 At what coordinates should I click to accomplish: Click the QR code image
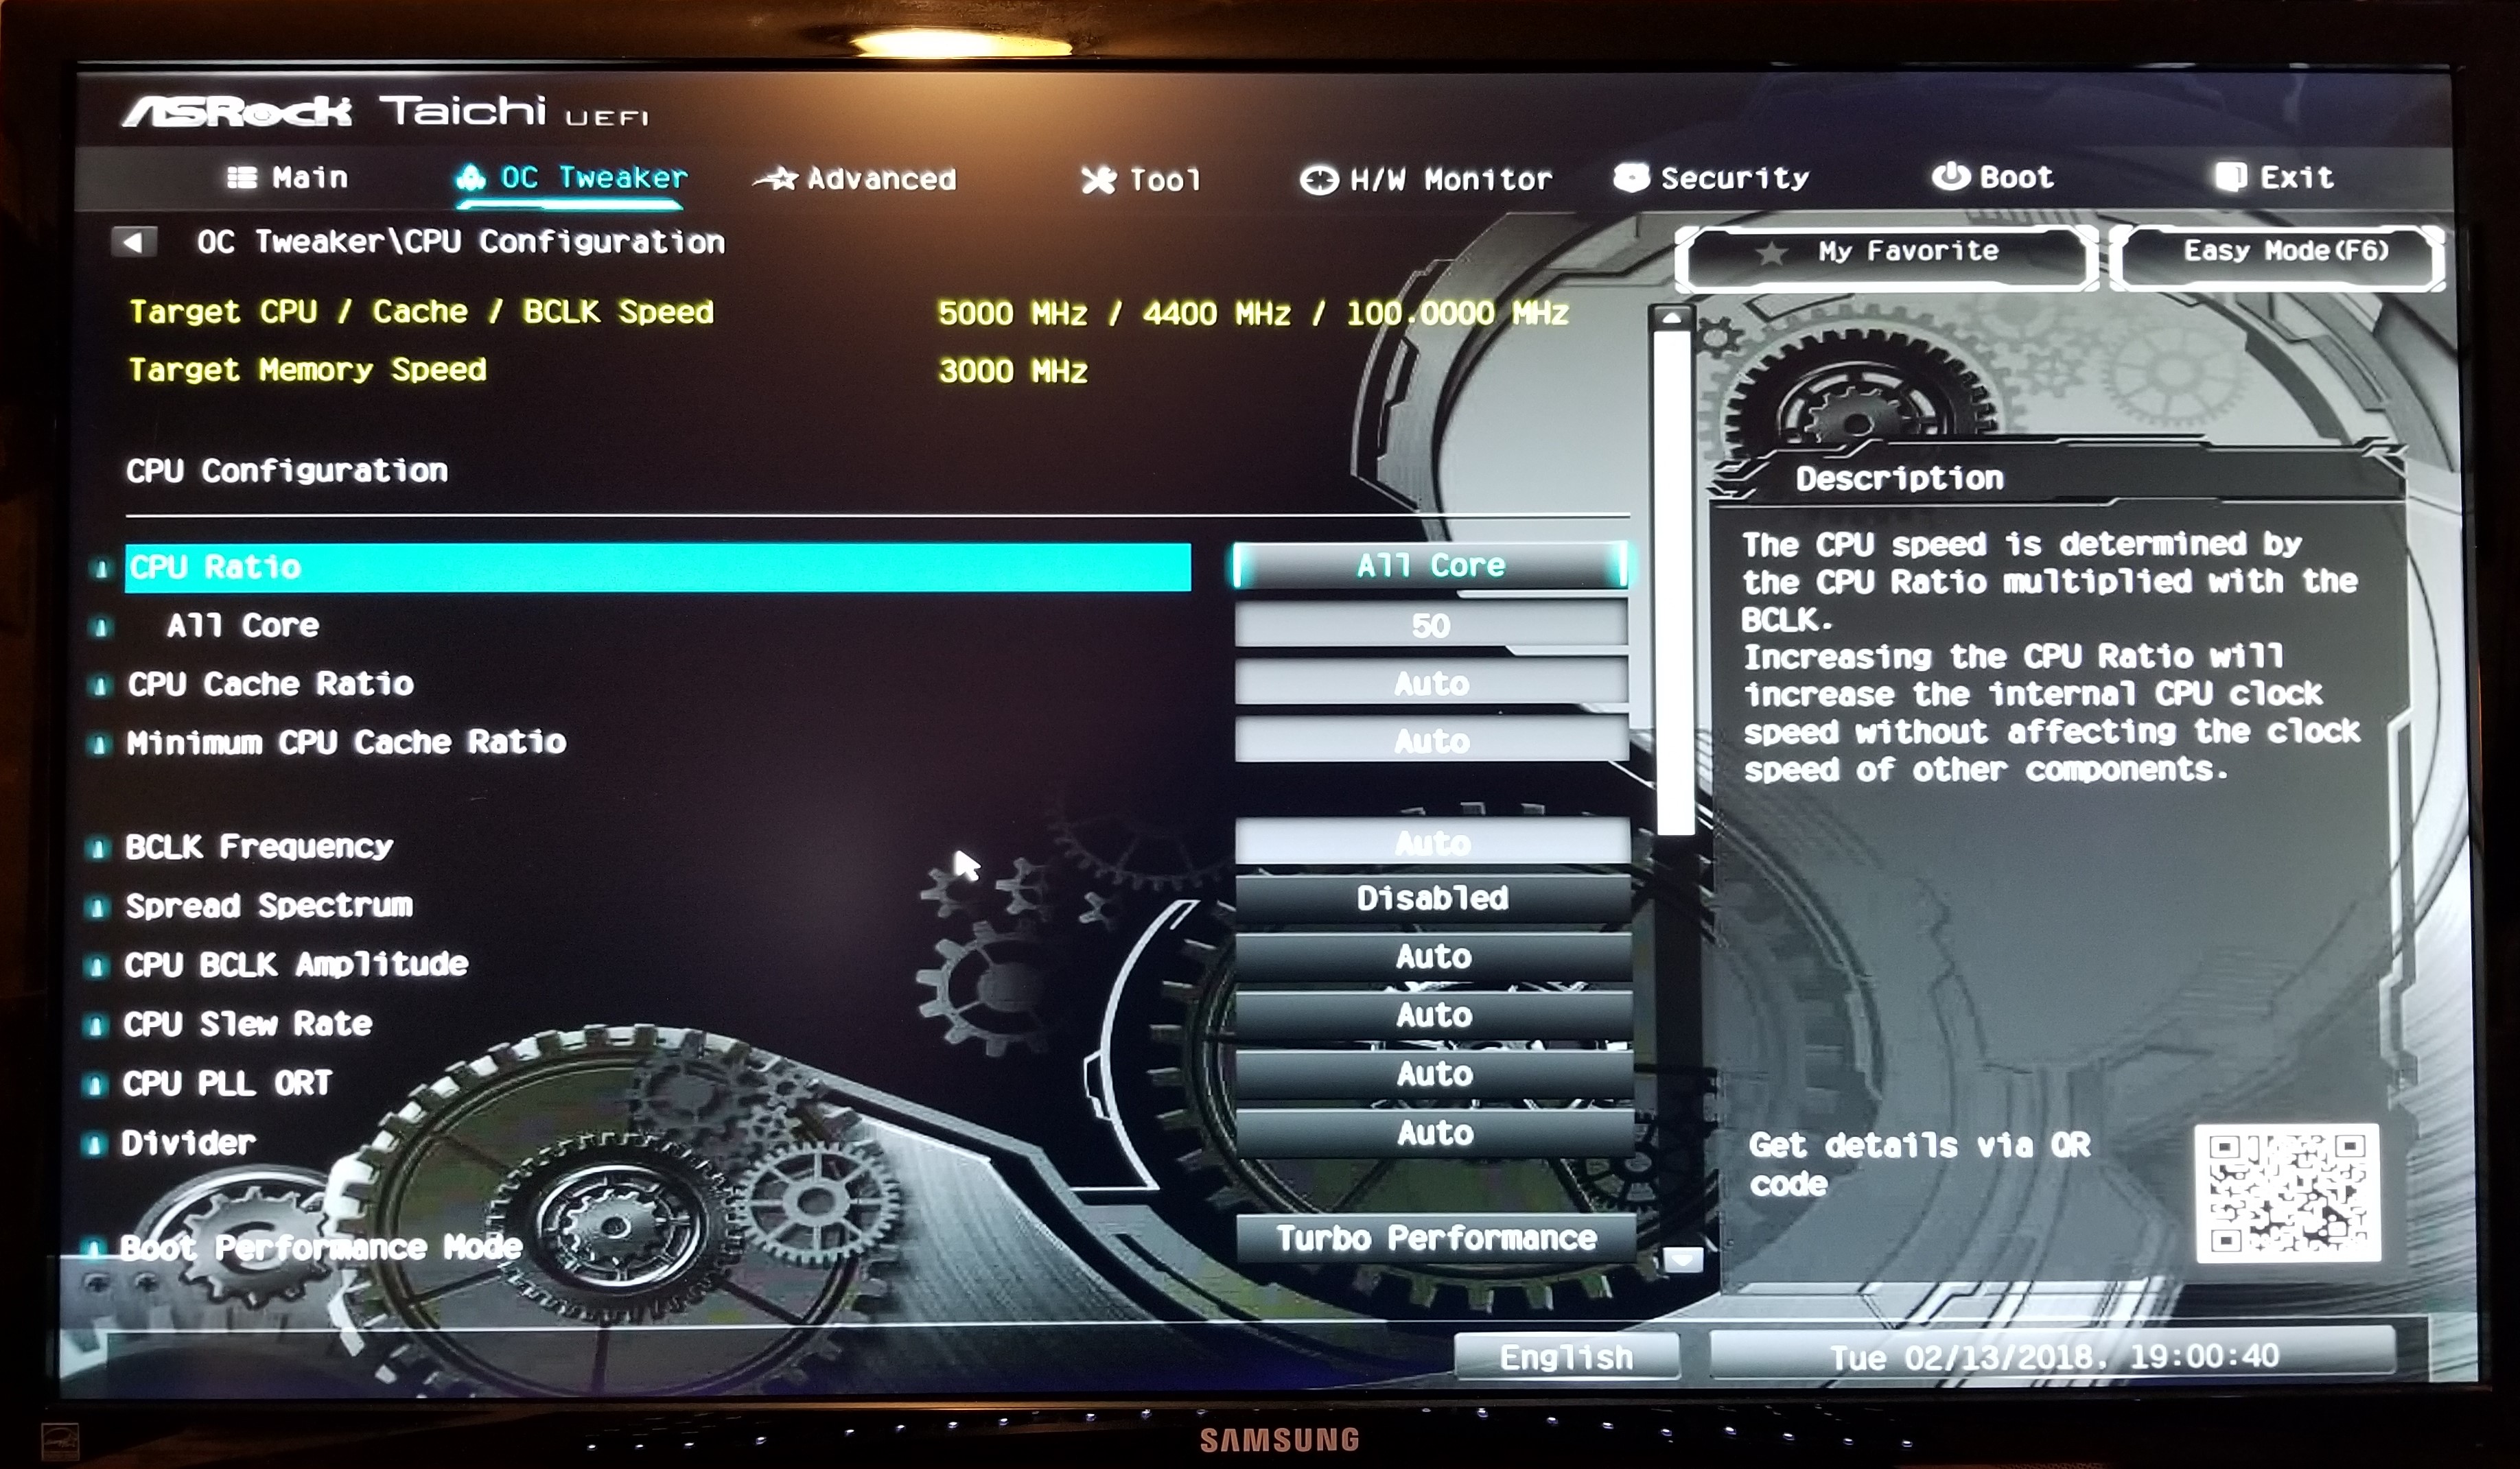[x=2287, y=1192]
